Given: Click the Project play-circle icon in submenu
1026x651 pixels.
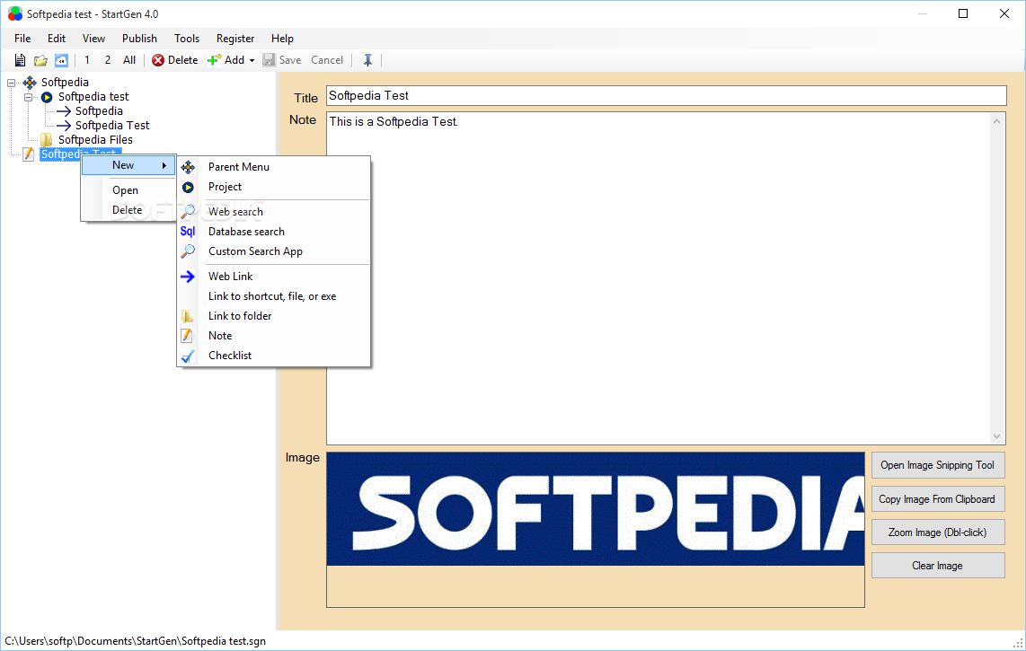Looking at the screenshot, I should click(x=188, y=187).
